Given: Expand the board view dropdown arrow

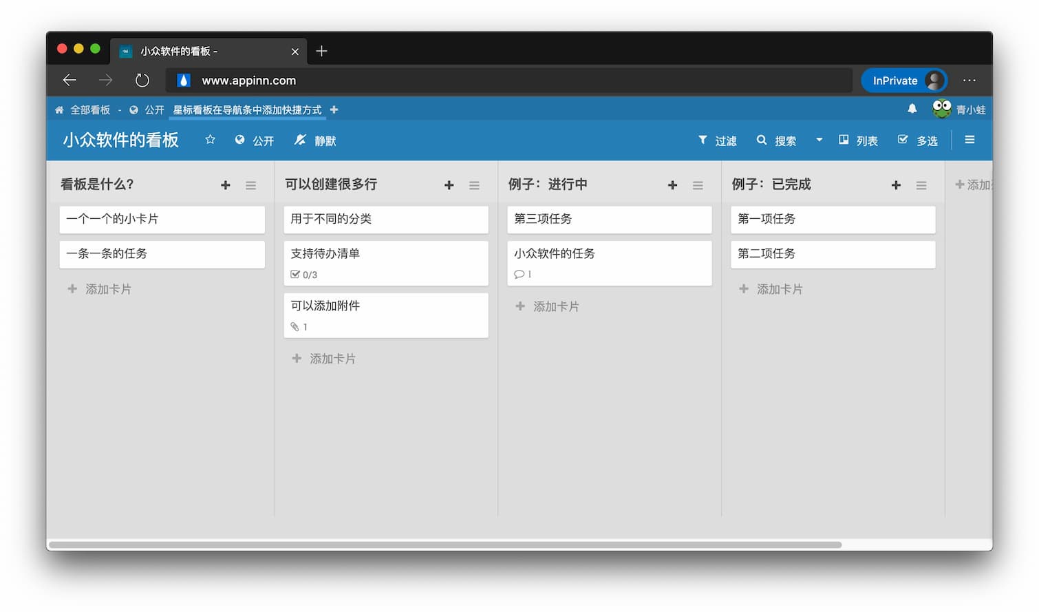Looking at the screenshot, I should 819,140.
